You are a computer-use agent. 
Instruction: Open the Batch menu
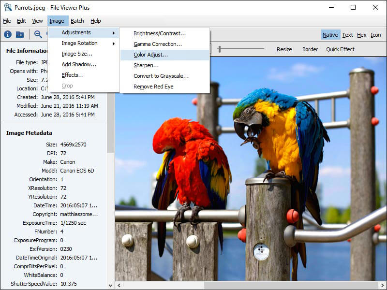pyautogui.click(x=77, y=21)
